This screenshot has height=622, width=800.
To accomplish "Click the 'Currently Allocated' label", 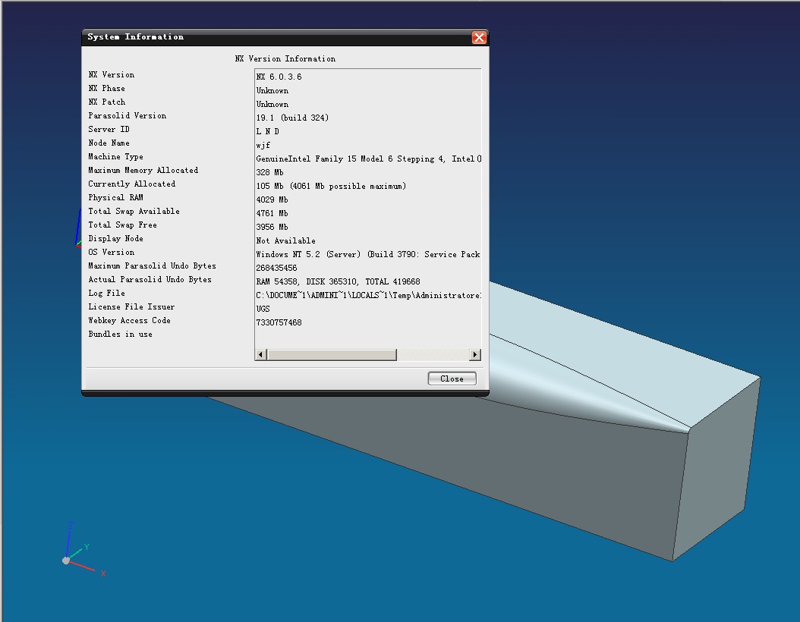I will 131,184.
